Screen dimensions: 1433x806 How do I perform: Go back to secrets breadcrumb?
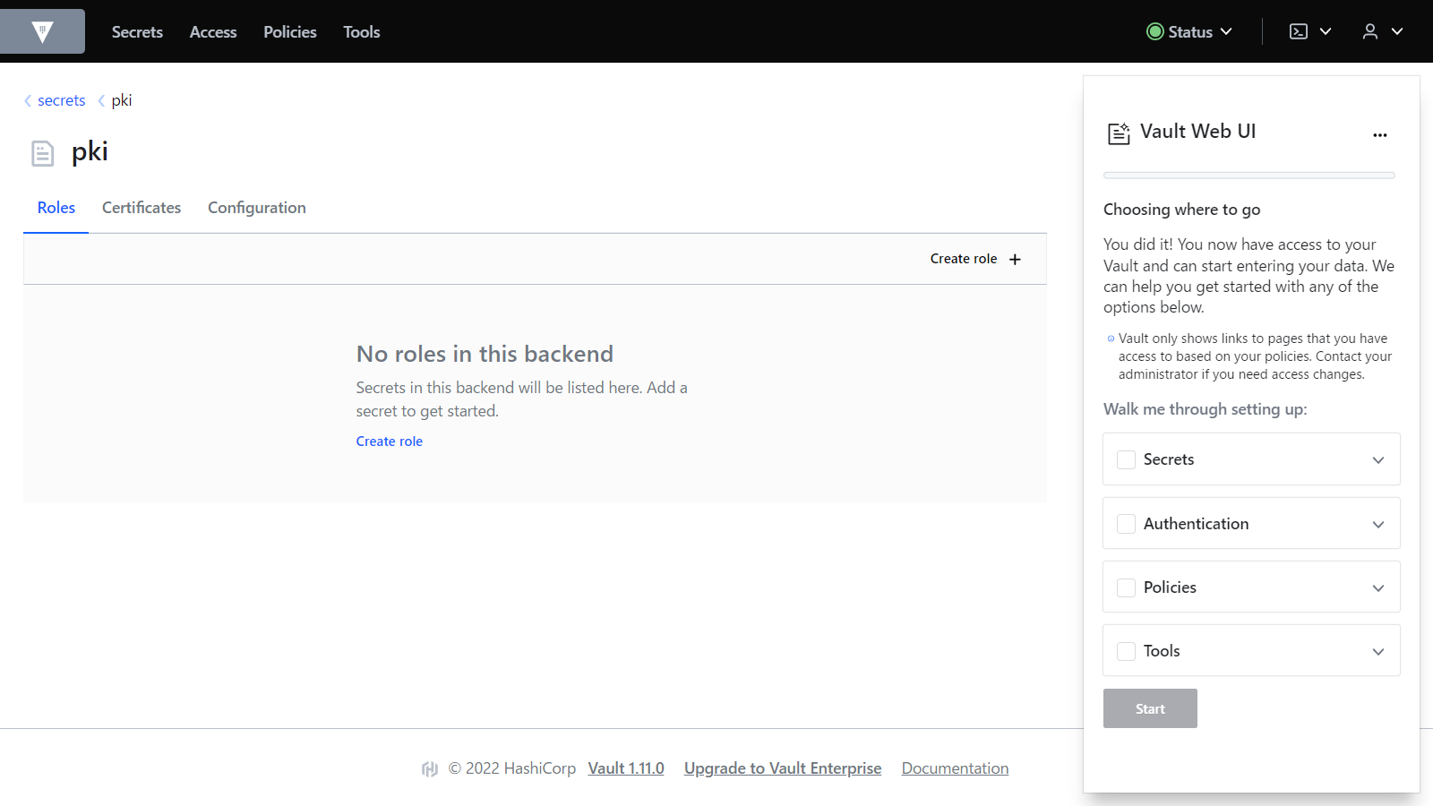[61, 100]
